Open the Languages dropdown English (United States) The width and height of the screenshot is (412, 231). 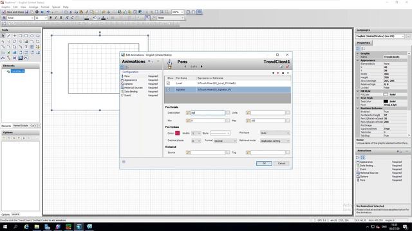pyautogui.click(x=380, y=36)
